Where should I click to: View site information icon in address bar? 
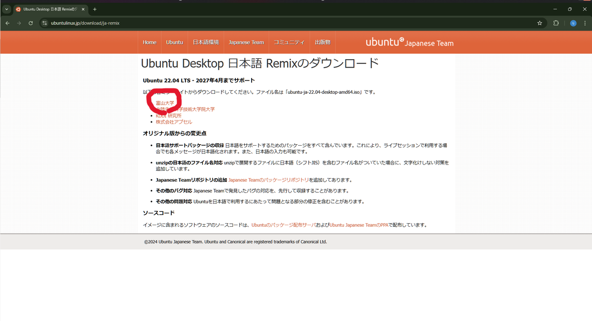pyautogui.click(x=44, y=23)
